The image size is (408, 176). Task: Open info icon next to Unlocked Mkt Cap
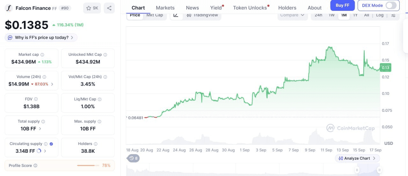105,55
